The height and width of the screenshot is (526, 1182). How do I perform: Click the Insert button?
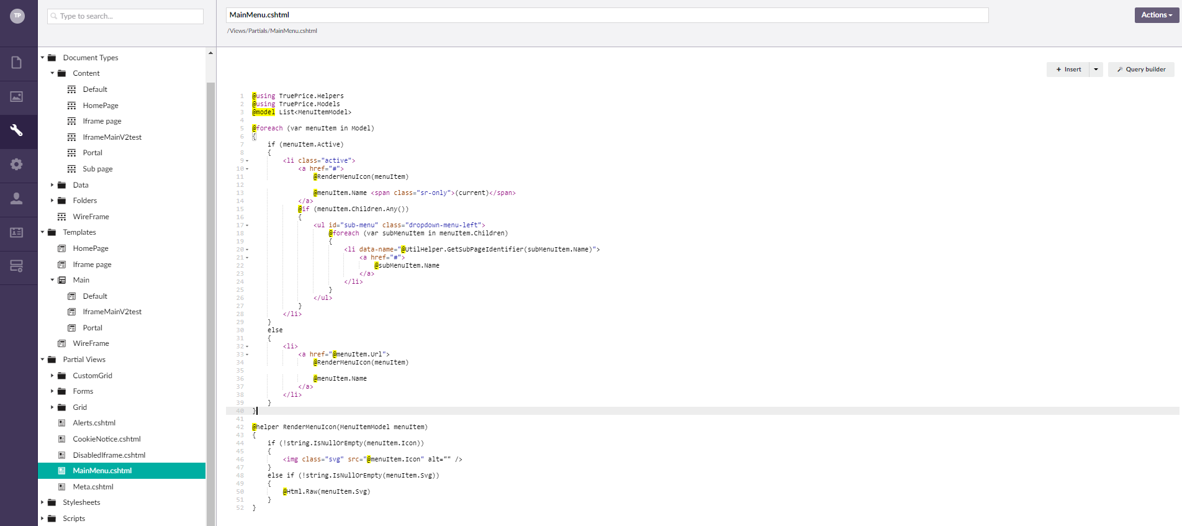(x=1068, y=70)
